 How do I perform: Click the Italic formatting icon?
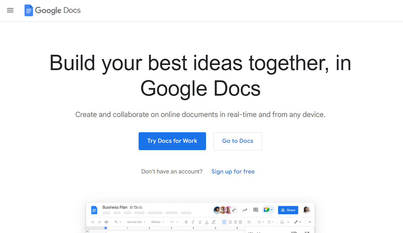192,222
